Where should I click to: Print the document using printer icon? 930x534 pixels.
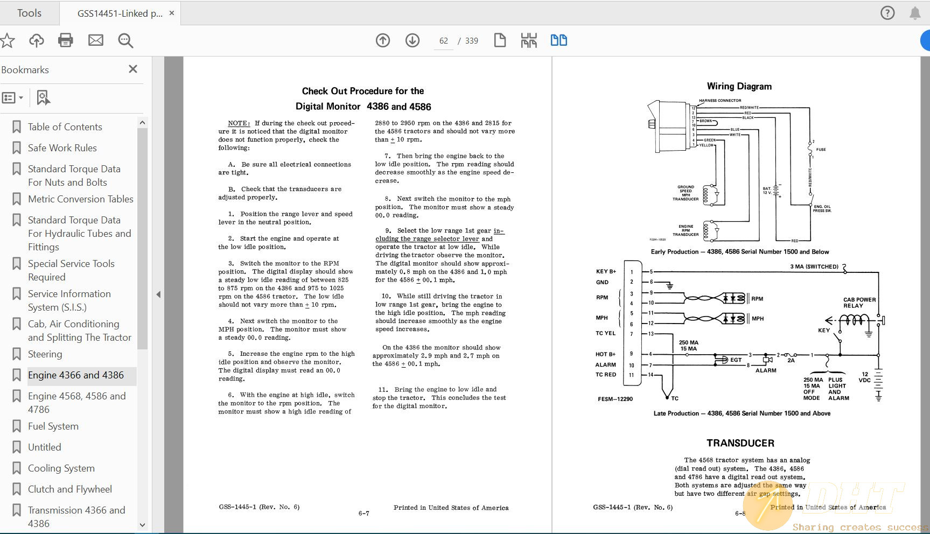66,40
